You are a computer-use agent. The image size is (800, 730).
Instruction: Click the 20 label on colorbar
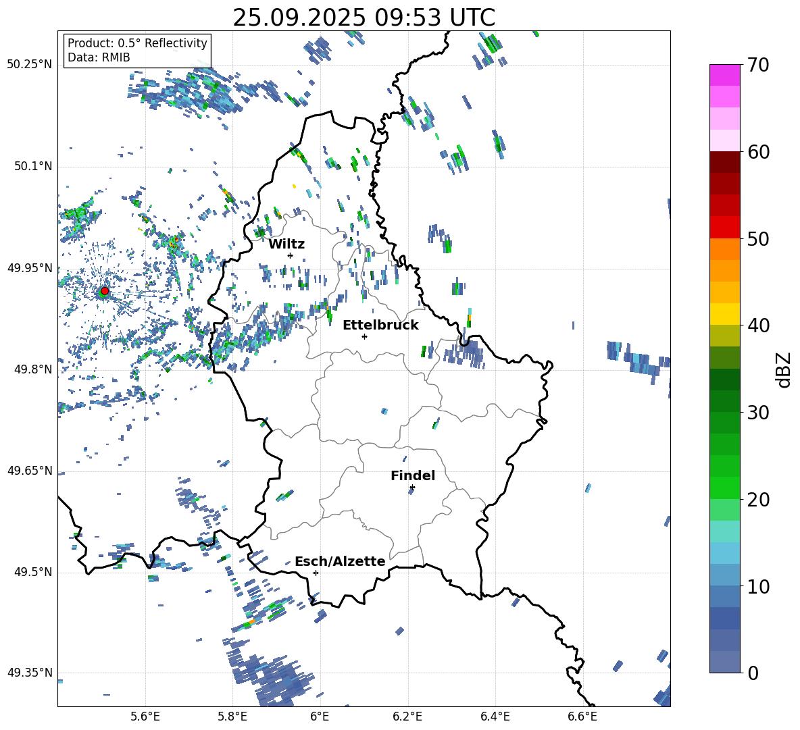click(x=757, y=500)
